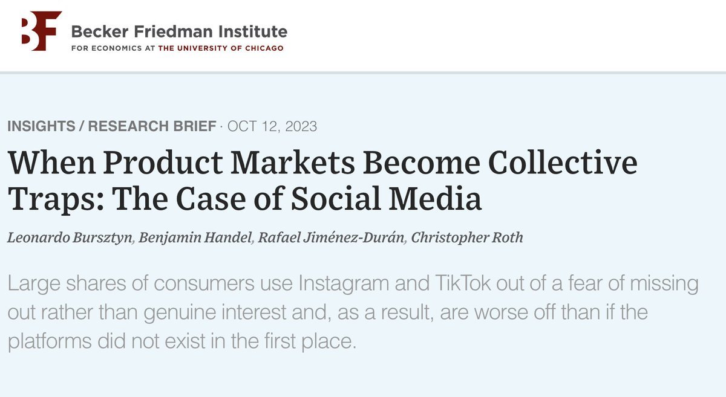Click the red BFI logo icon
The width and height of the screenshot is (726, 397).
pos(41,31)
